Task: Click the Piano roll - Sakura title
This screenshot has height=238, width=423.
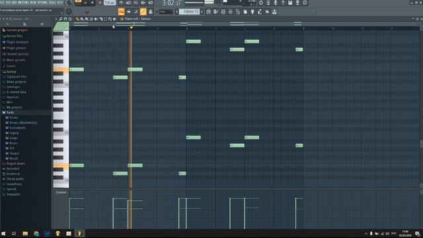Action: 137,19
